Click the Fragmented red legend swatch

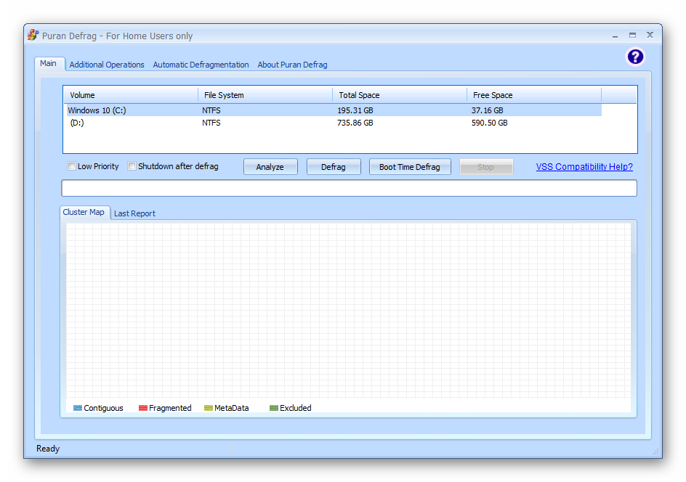tap(143, 408)
